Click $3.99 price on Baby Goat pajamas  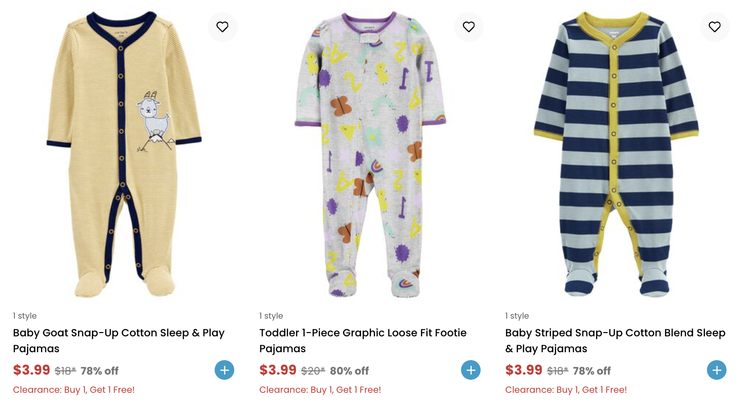[32, 370]
